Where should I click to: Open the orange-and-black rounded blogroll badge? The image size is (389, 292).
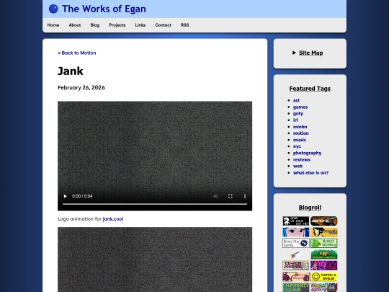pos(323,221)
